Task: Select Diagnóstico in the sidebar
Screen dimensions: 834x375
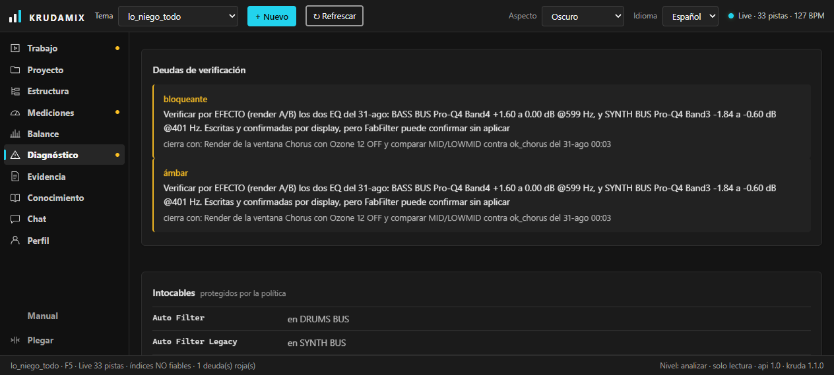Action: 64,155
